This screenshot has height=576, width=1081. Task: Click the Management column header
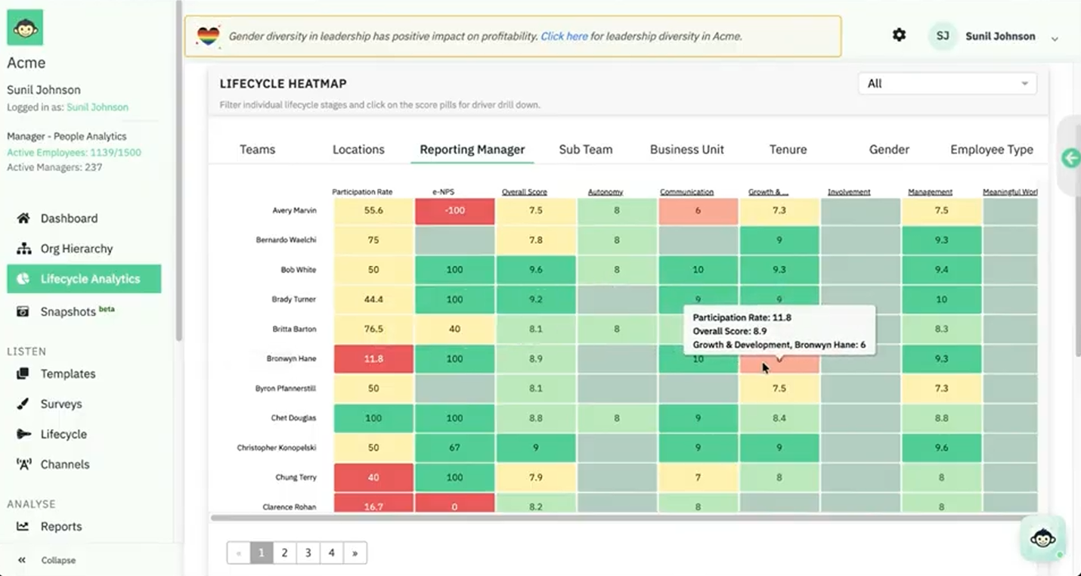click(x=930, y=192)
